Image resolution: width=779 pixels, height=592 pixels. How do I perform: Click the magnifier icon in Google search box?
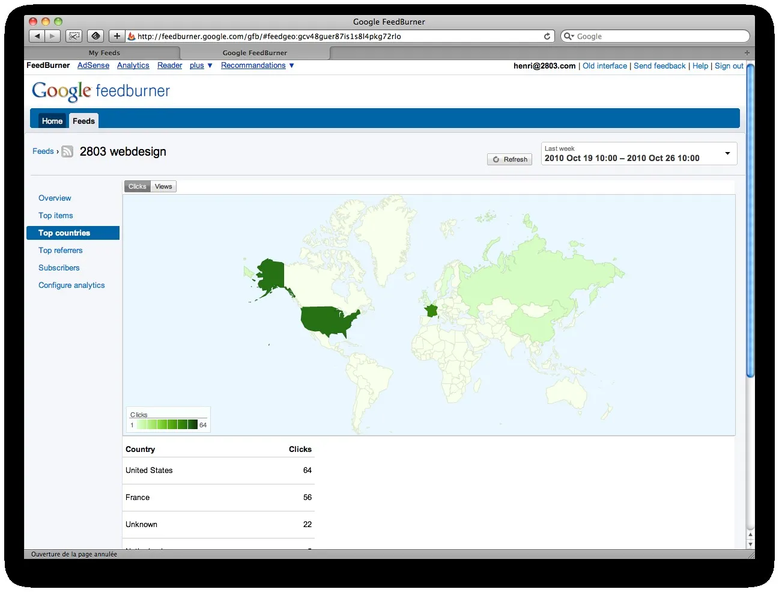tap(568, 36)
